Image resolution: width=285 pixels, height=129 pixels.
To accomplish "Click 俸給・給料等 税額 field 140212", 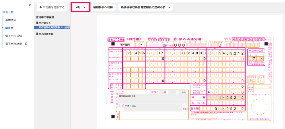I will click(x=226, y=53).
